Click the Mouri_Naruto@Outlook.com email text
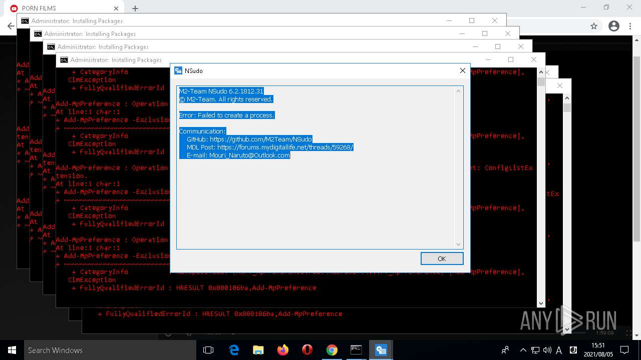641x360 pixels. [249, 155]
